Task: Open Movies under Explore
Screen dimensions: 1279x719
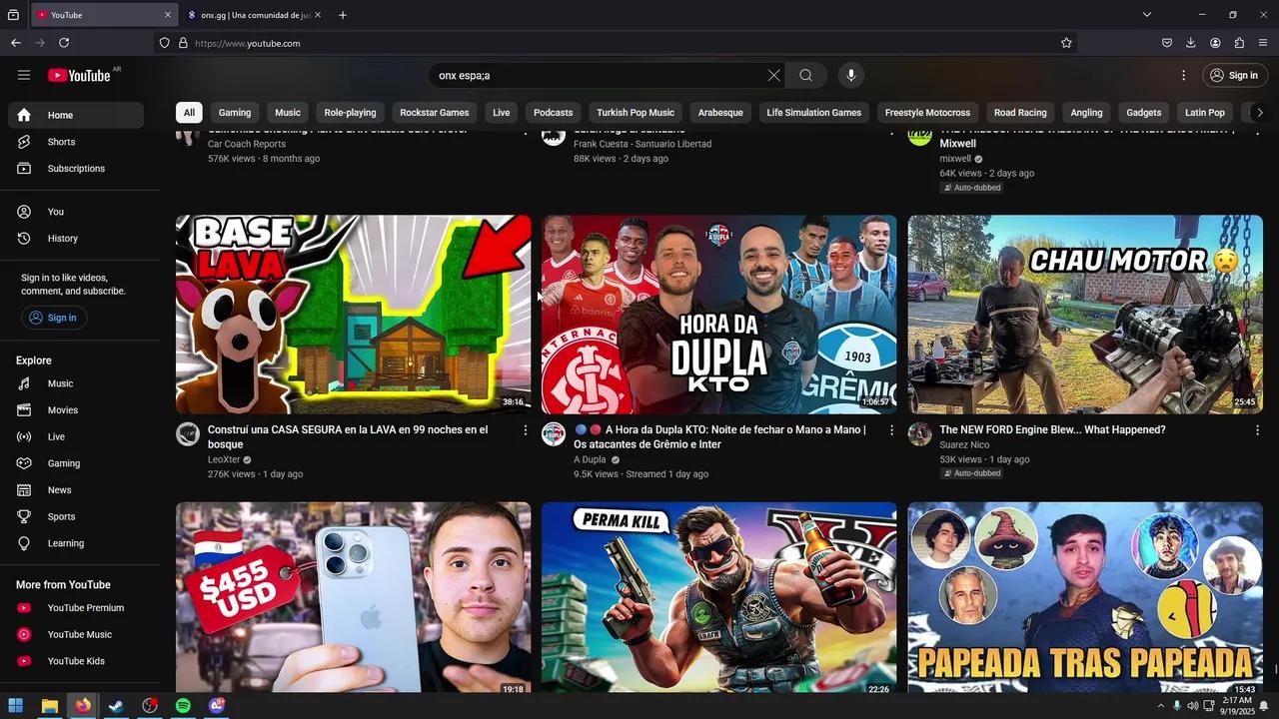Action: [x=76, y=410]
